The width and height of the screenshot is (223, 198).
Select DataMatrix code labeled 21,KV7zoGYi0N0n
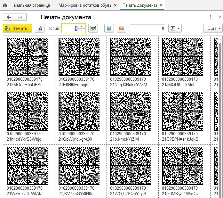pos(79,166)
